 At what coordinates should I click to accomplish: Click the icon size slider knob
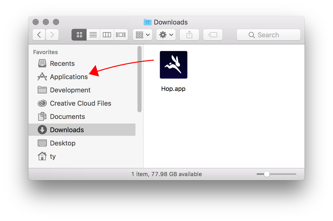pyautogui.click(x=267, y=174)
